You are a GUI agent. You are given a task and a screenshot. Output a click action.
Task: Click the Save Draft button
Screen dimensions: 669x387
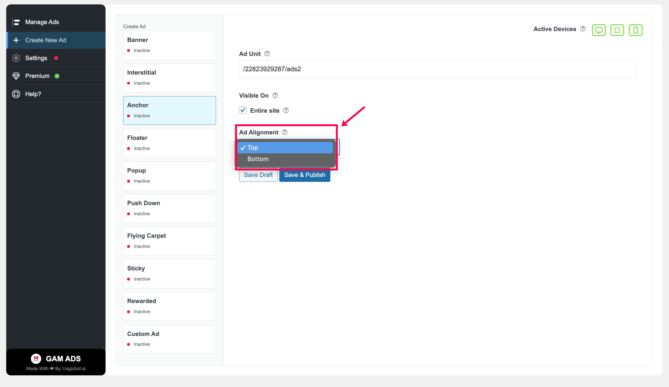[x=258, y=175]
